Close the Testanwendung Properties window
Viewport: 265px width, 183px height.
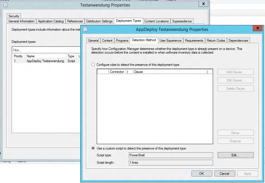[203, 4]
